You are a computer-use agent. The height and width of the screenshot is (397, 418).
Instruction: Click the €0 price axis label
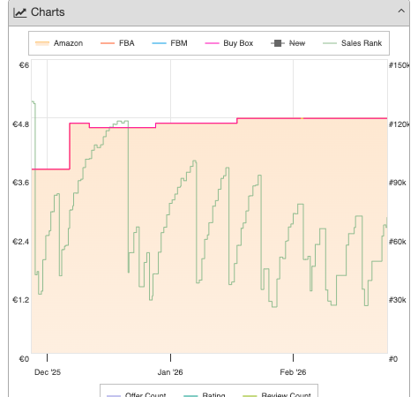point(24,359)
